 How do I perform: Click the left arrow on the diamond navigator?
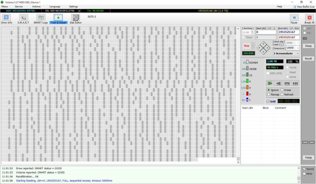tap(260, 48)
